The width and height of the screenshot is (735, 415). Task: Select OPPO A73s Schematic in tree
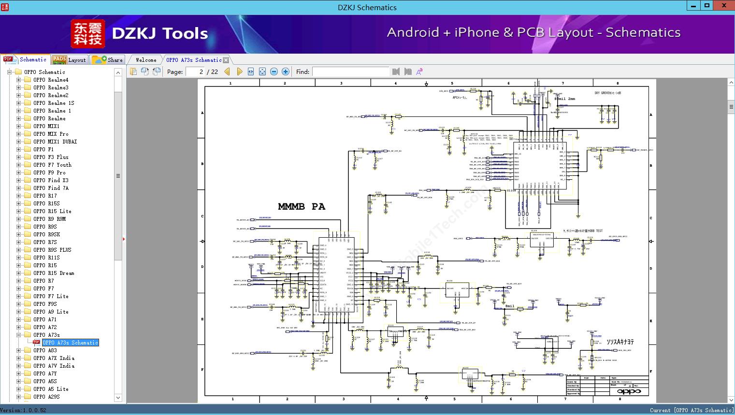tap(70, 343)
